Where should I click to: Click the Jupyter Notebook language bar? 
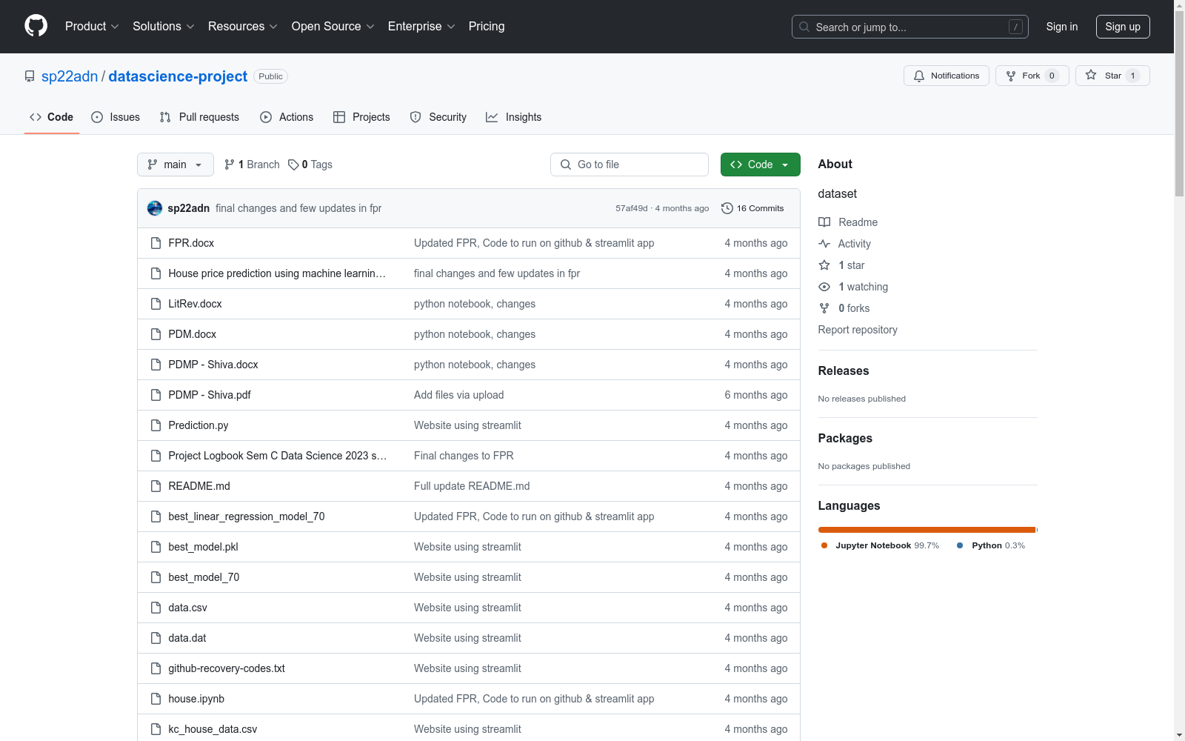(x=927, y=530)
